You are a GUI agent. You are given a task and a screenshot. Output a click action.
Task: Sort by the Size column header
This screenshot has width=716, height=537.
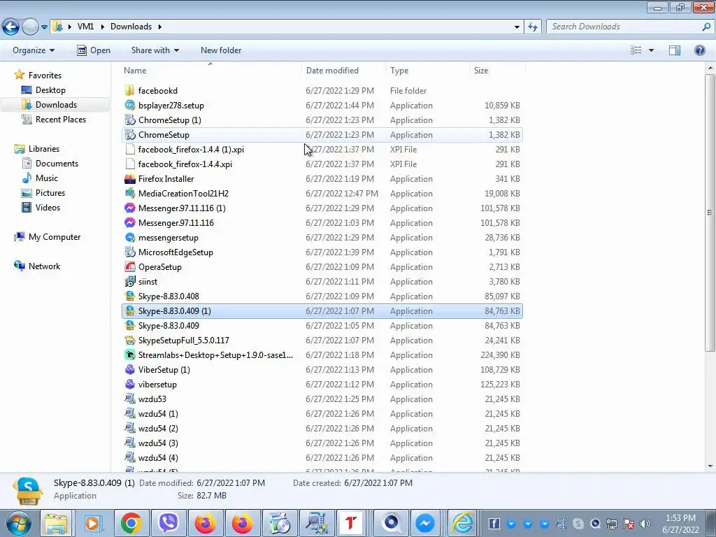(497, 71)
